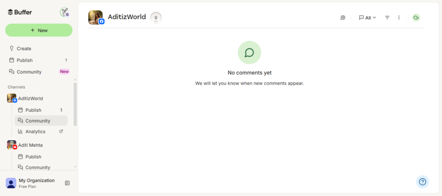Click the AditizWorld sidebar avatar thumbnail
The height and width of the screenshot is (196, 442).
tap(12, 98)
